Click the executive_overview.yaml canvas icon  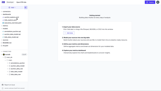click(3, 23)
